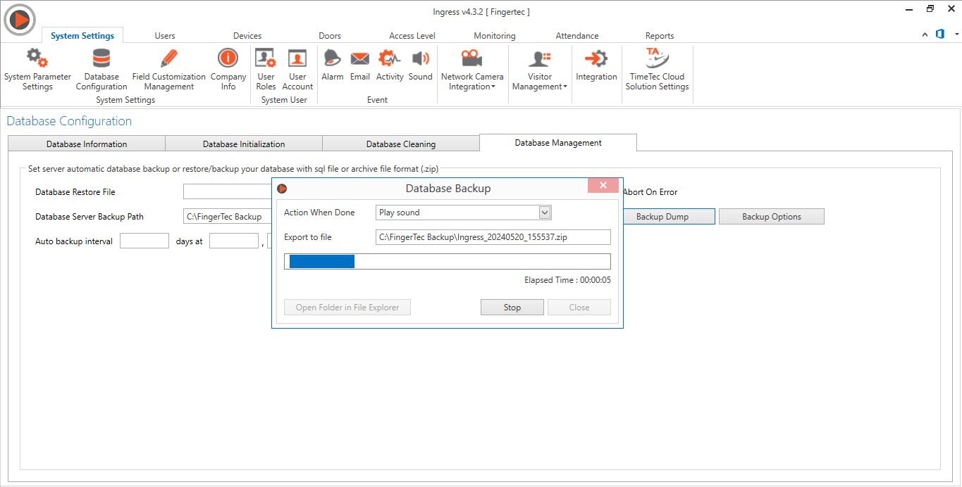Click the backup time field after 'days at'
The width and height of the screenshot is (962, 487).
234,241
